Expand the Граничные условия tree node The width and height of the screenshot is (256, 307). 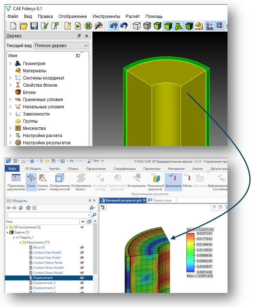pos(11,100)
